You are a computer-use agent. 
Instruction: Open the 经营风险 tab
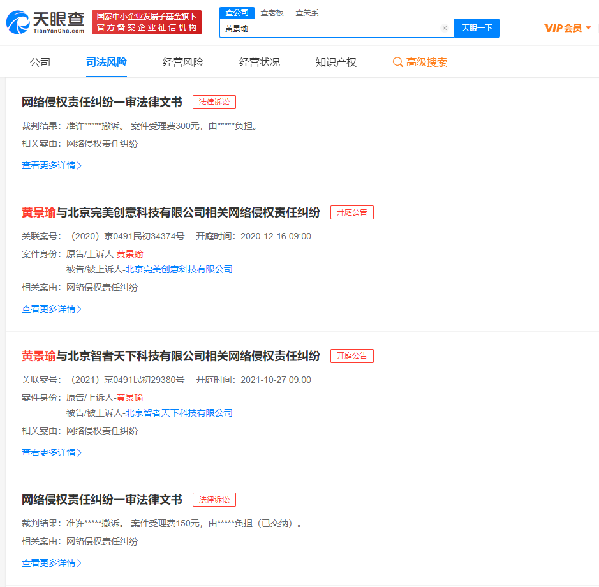pyautogui.click(x=182, y=63)
